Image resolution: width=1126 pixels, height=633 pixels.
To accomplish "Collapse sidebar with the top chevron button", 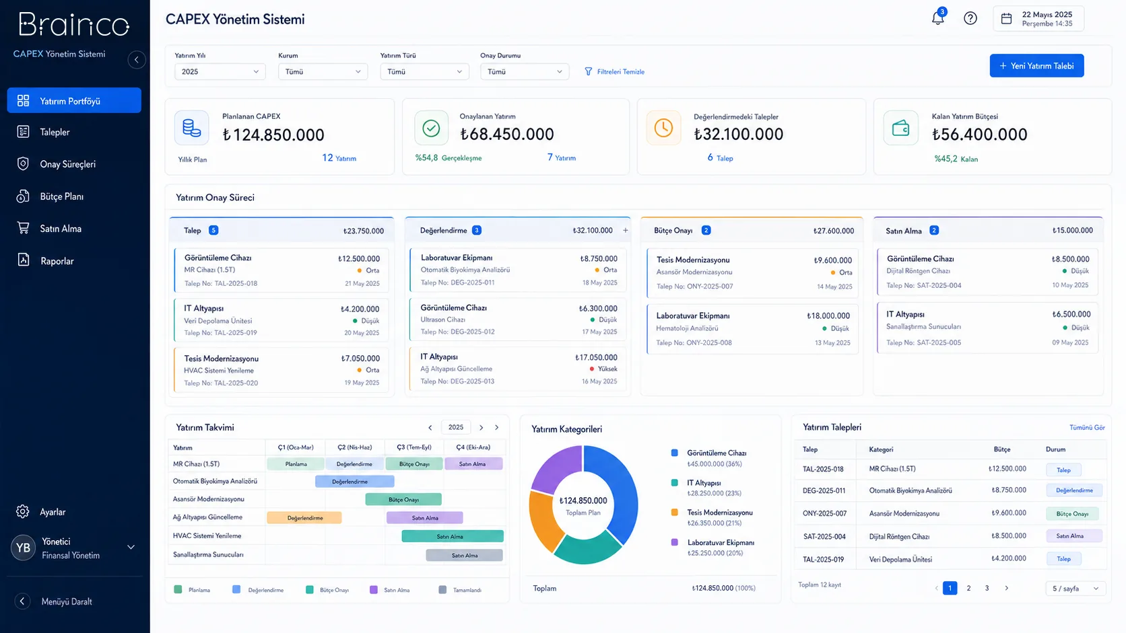I will [137, 60].
